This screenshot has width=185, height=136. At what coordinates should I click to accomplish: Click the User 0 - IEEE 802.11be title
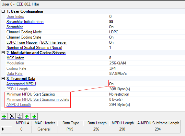(x=20, y=4)
